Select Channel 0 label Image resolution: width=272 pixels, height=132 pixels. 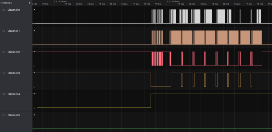[x=14, y=10]
